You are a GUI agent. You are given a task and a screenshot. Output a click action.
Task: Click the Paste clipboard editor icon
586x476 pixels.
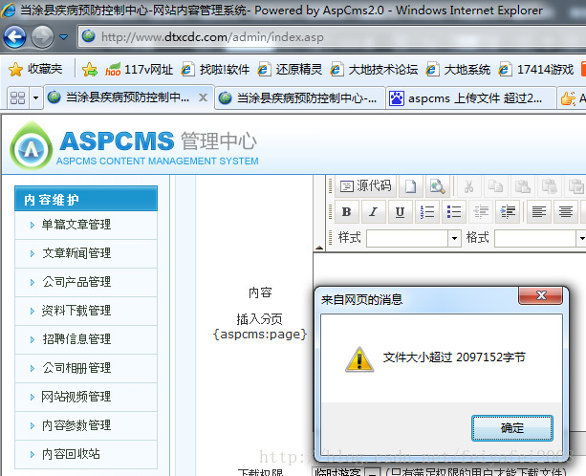(x=523, y=185)
